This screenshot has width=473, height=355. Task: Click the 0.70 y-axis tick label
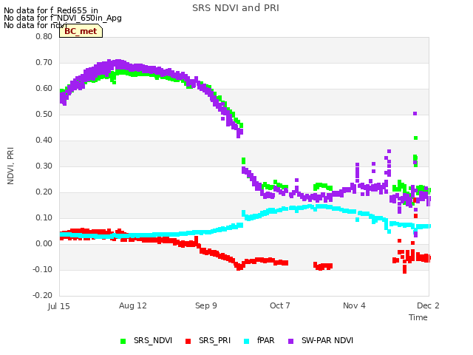pos(44,62)
